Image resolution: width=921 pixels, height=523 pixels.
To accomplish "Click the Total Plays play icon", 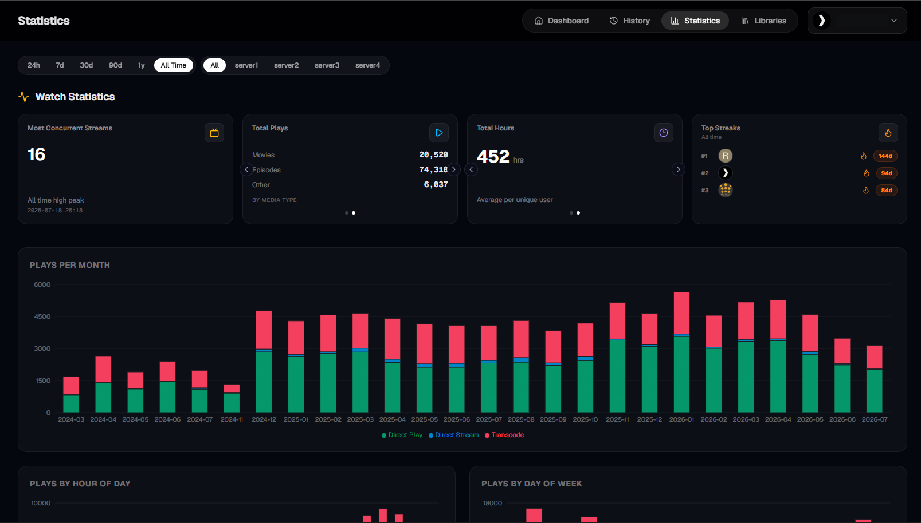I will [439, 133].
